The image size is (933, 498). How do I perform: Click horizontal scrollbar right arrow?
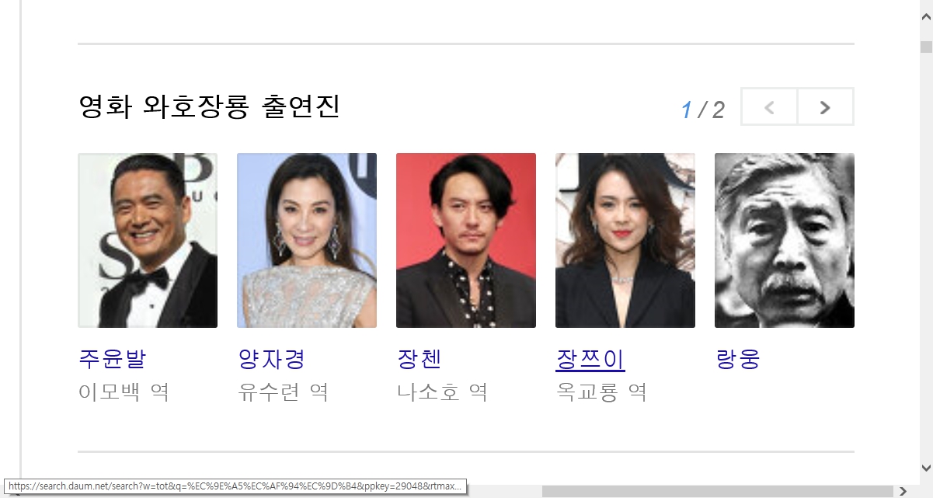point(903,491)
